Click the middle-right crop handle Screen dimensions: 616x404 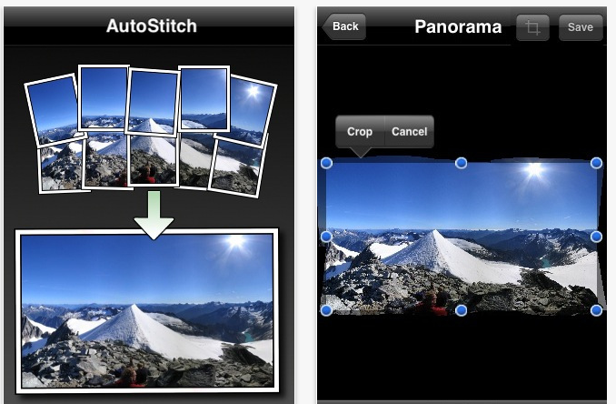click(596, 237)
